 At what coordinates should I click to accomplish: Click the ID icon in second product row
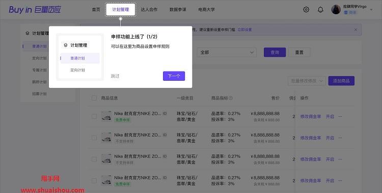pos(165,135)
